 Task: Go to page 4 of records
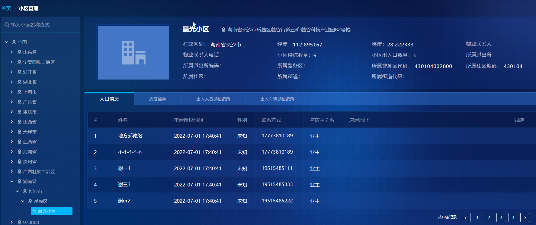(513, 217)
